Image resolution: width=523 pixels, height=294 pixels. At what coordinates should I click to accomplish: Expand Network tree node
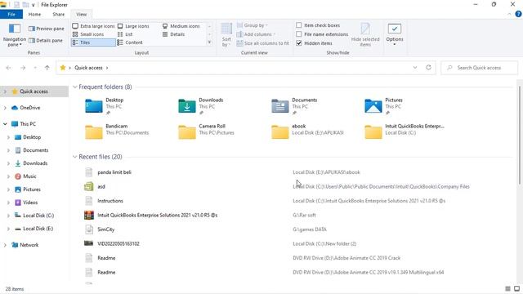(x=5, y=245)
